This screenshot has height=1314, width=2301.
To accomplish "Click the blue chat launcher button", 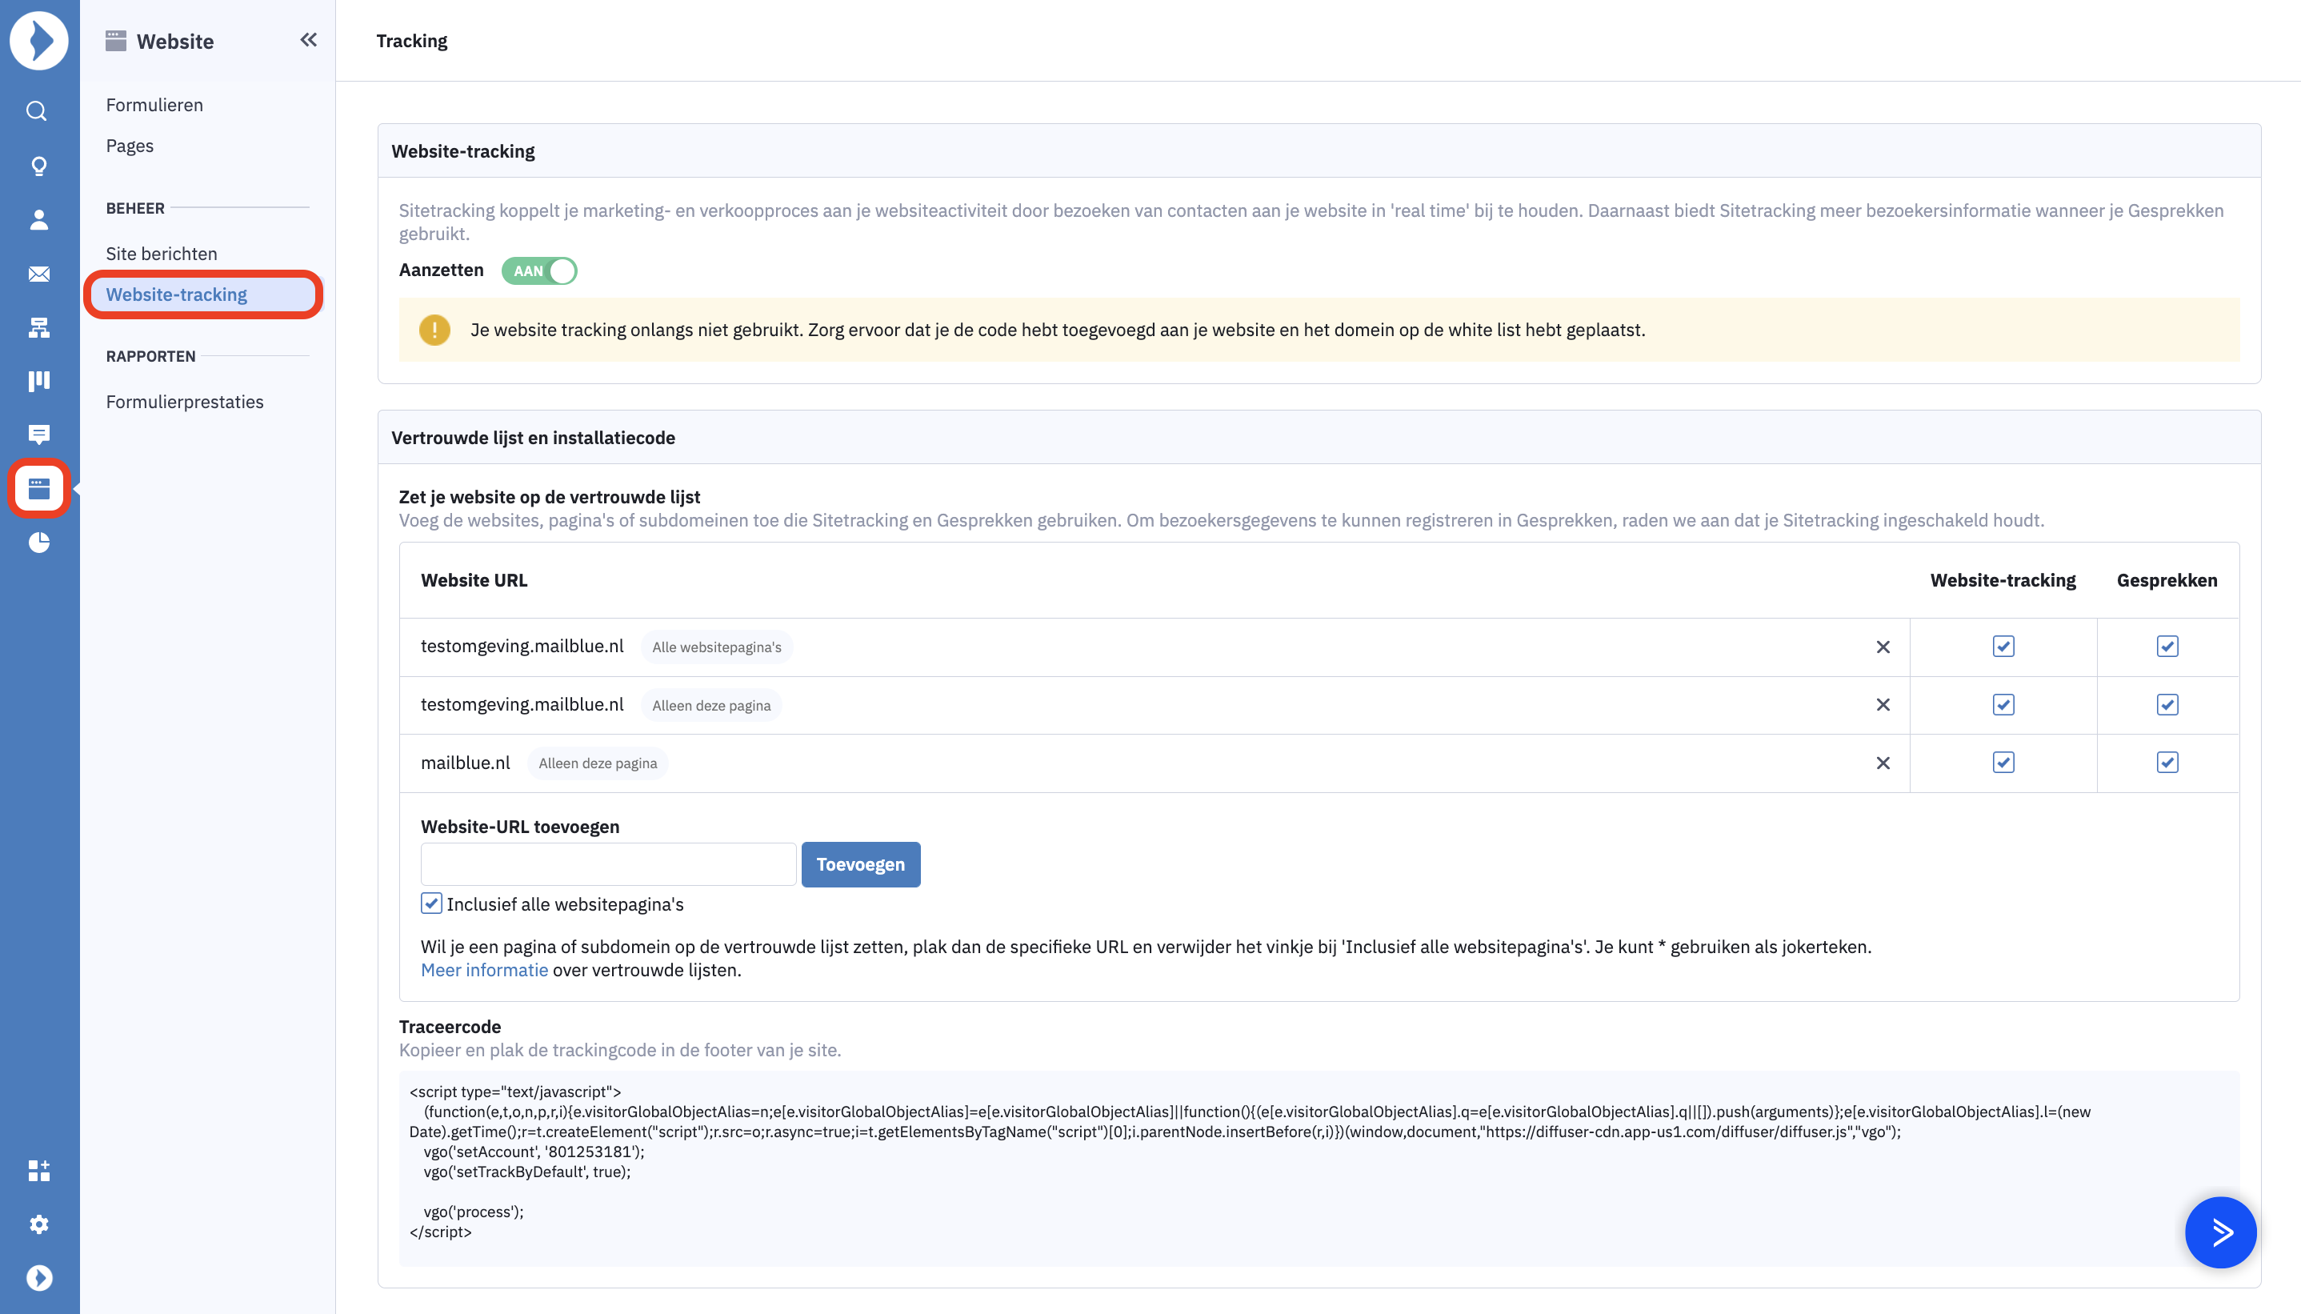I will pyautogui.click(x=2220, y=1232).
